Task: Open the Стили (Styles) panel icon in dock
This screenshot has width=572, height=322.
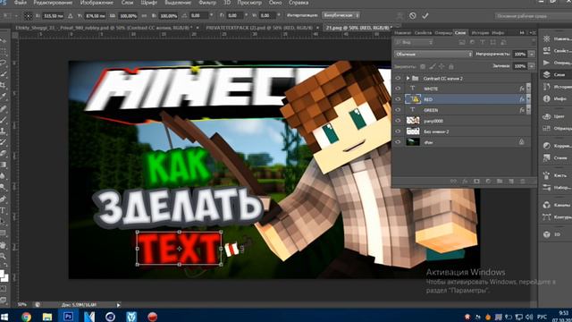Action: point(546,157)
